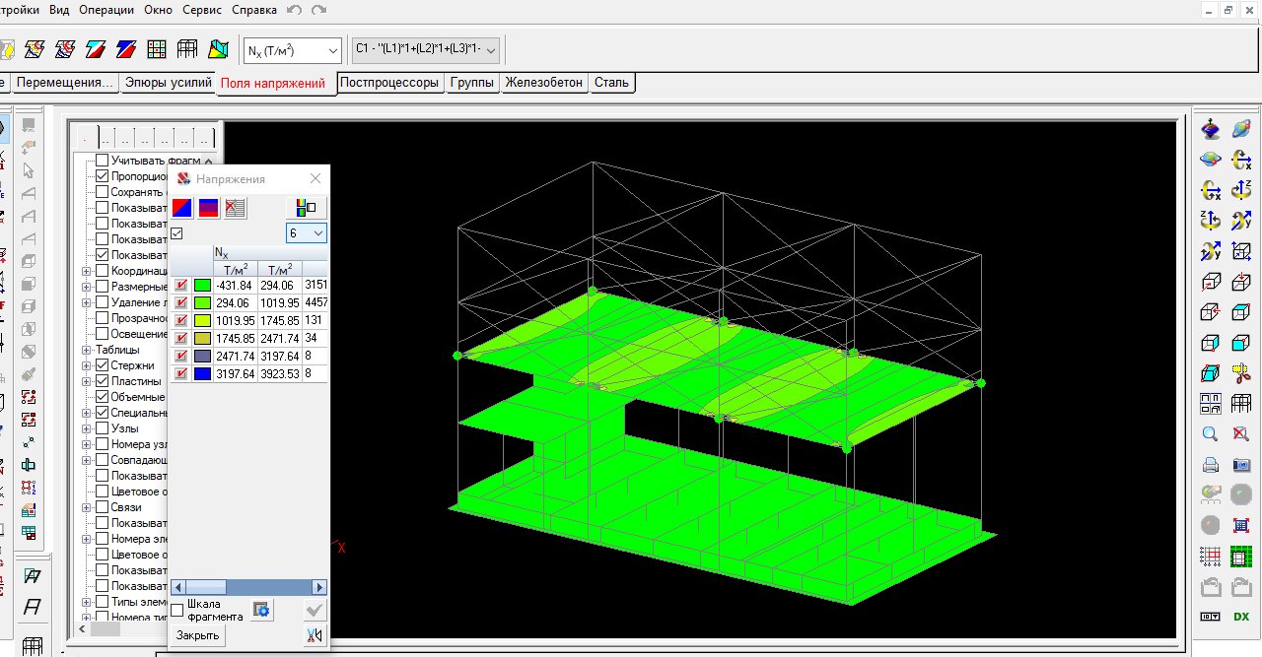Uncheck the Стержни checkbox in the tree
The height and width of the screenshot is (657, 1262).
coord(102,365)
